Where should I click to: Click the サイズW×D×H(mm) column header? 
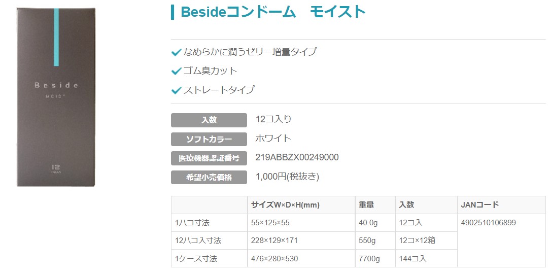(x=285, y=205)
